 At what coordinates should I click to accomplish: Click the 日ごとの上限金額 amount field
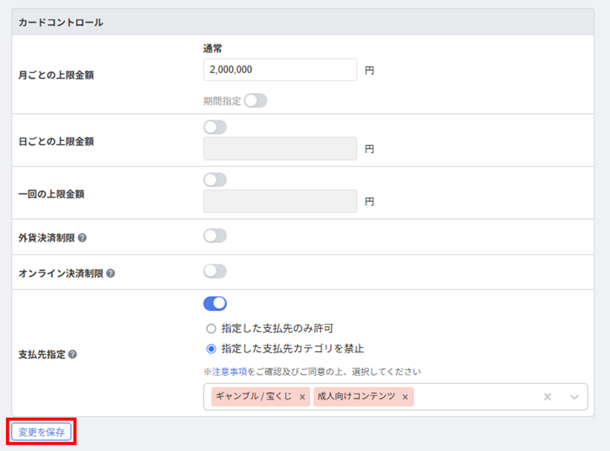[280, 148]
